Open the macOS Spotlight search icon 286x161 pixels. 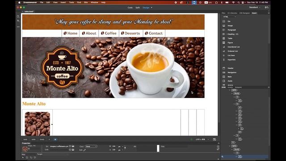[238, 3]
